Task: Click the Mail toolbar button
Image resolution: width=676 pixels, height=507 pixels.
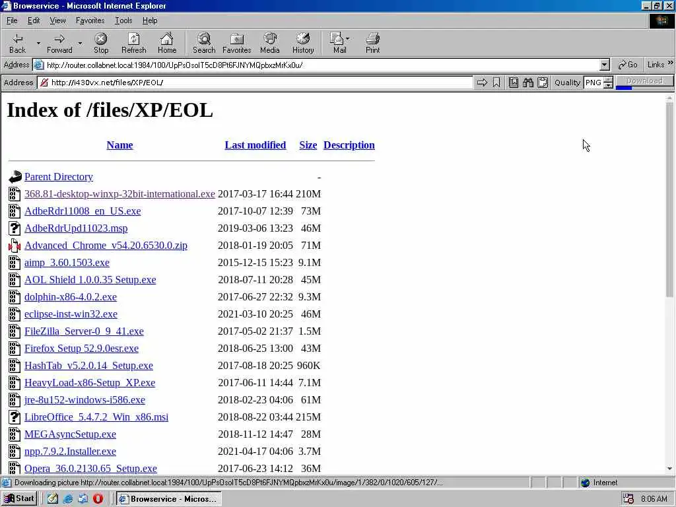Action: [339, 43]
